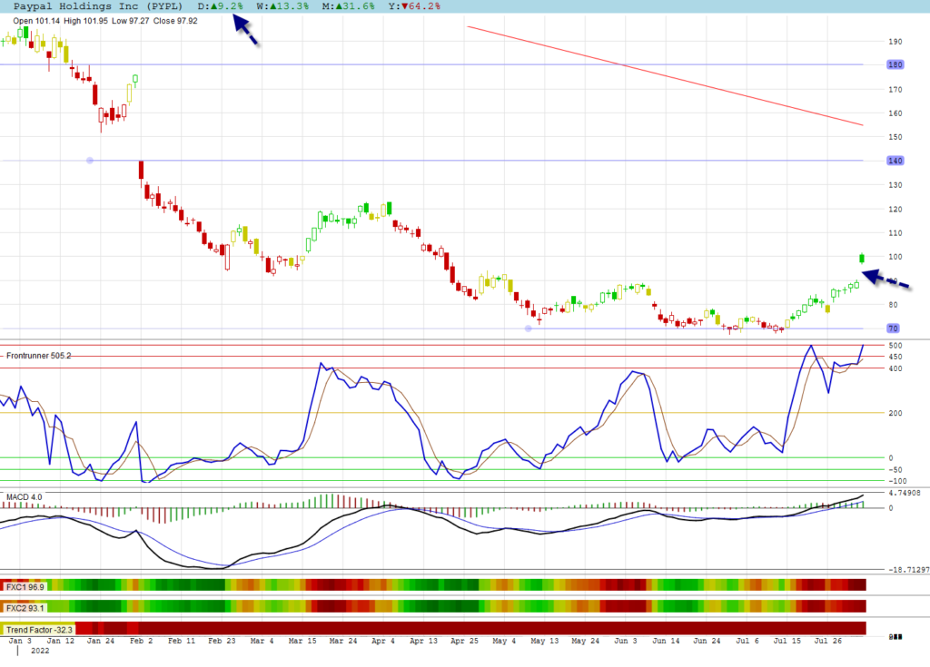Select the highlighted 180 price level tag
930x667 pixels.
(x=895, y=64)
